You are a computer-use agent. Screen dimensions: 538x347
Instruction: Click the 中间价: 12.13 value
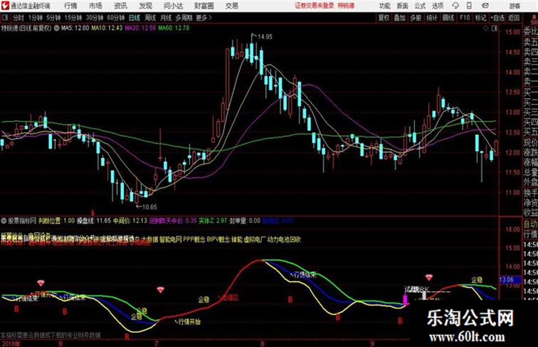130,221
